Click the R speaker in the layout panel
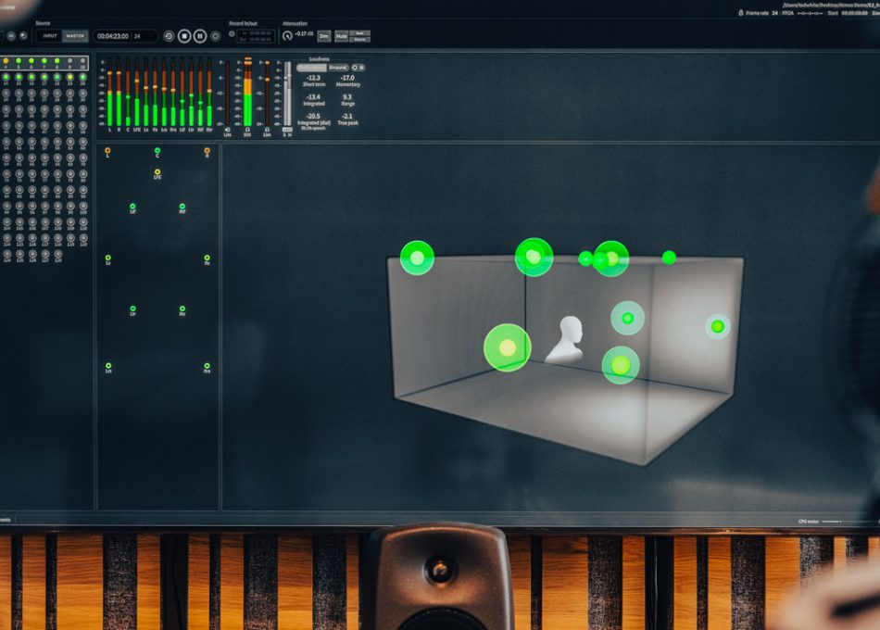Screen dimensions: 880x630 [207, 151]
